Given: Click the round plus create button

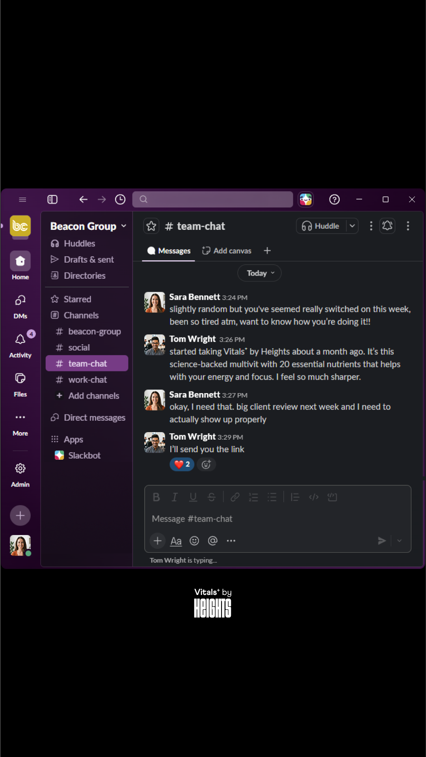Looking at the screenshot, I should point(20,515).
